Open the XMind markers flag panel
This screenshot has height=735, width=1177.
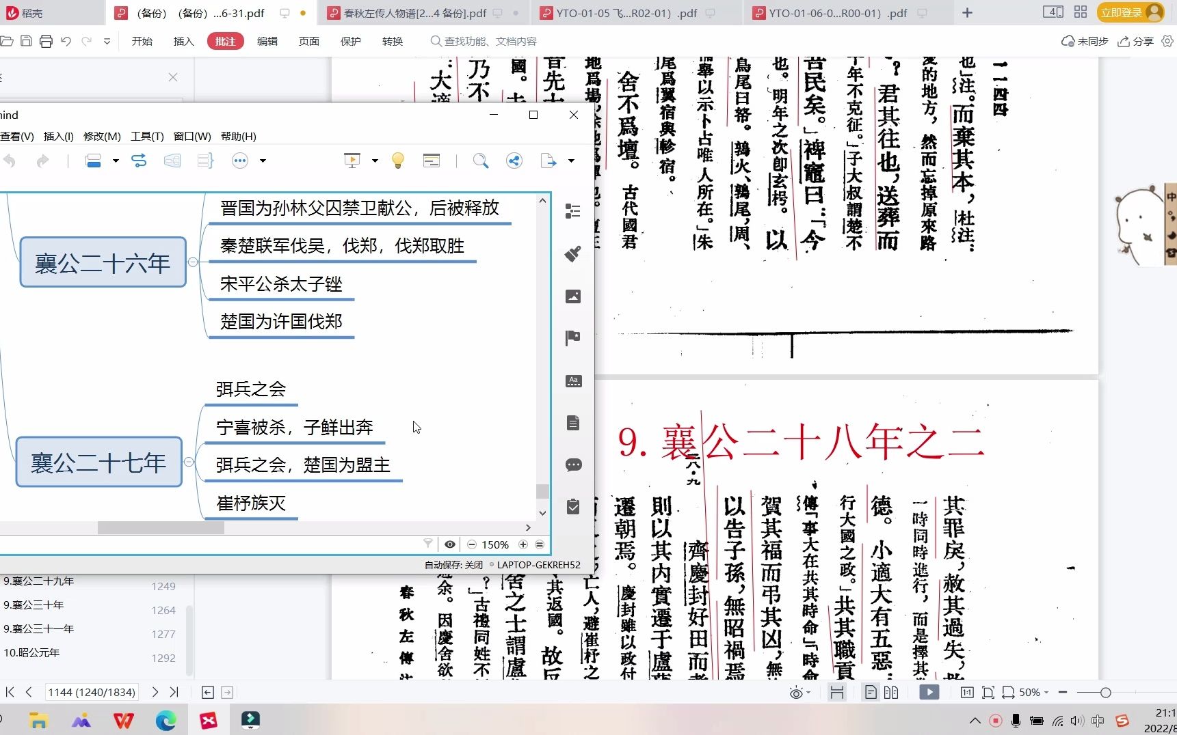tap(573, 338)
